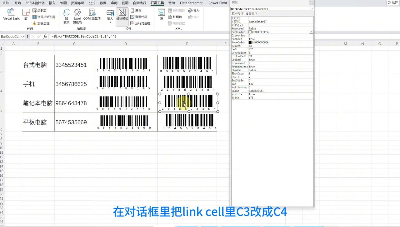Switch to the 视图 ribbon tab
The height and width of the screenshot is (227, 400).
[x=125, y=3]
